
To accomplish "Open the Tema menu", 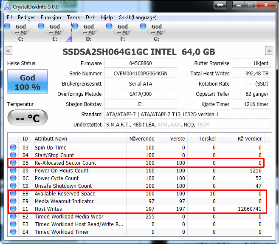I will (73, 17).
